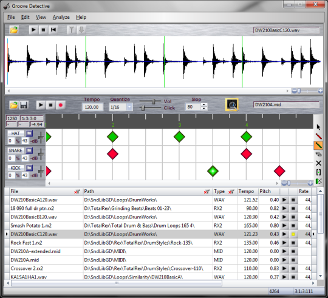Viewport: 328px width, 298px height.
Task: Select the arrow pointer tool
Action: [x=318, y=127]
